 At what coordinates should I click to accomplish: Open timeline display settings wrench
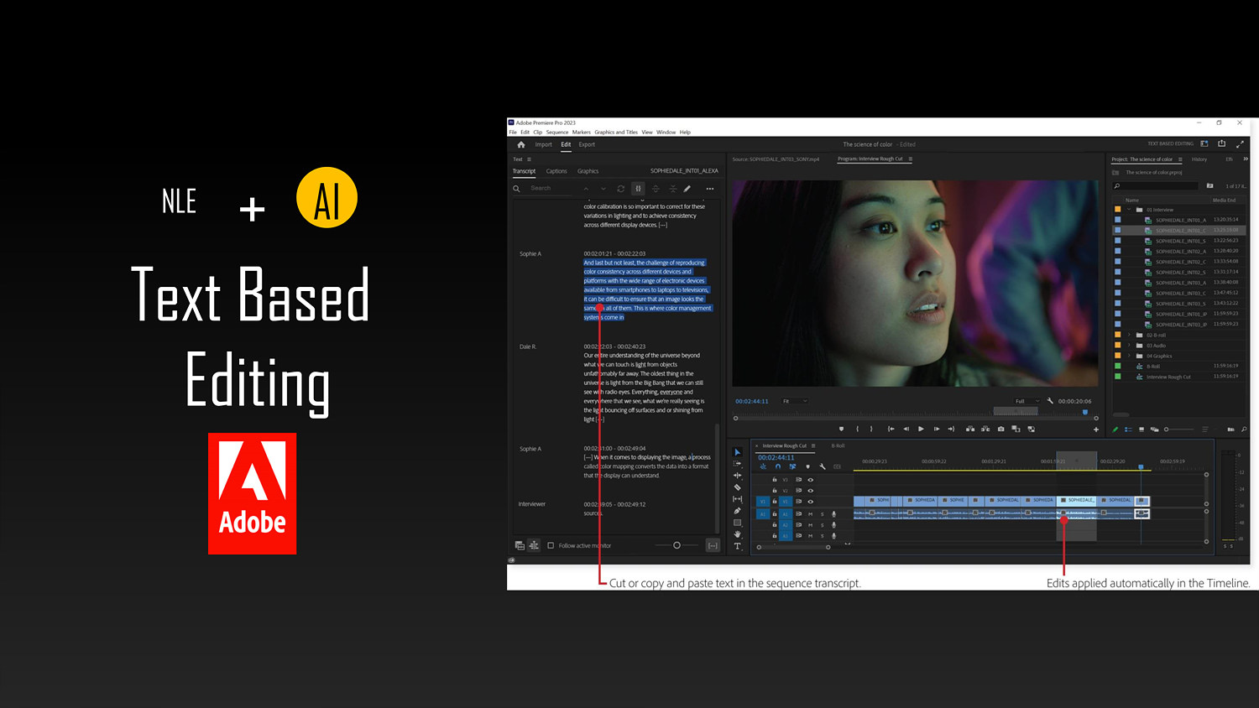click(823, 466)
